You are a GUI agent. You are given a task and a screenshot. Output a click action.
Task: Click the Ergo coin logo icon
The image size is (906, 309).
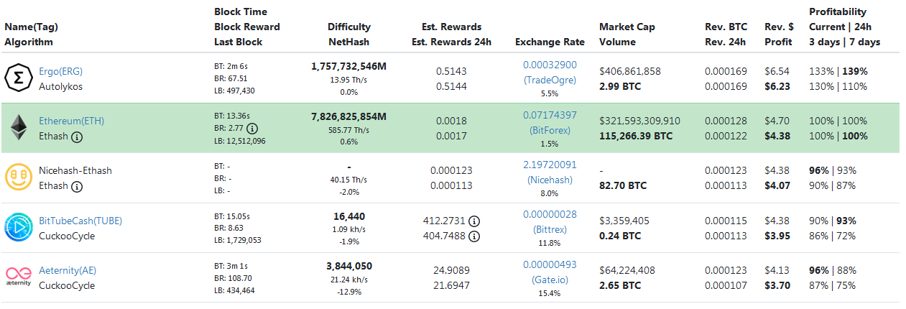(x=19, y=78)
